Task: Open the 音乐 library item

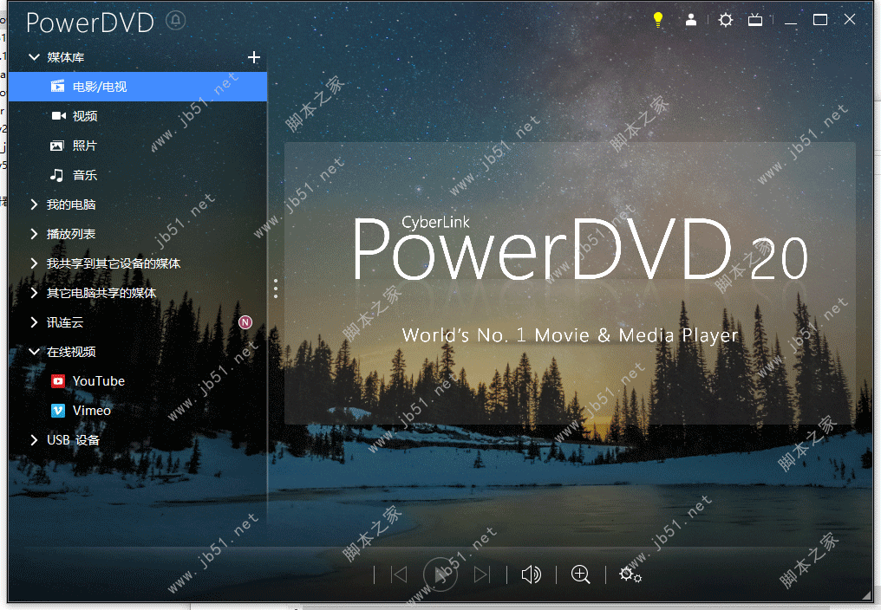Action: (x=138, y=175)
